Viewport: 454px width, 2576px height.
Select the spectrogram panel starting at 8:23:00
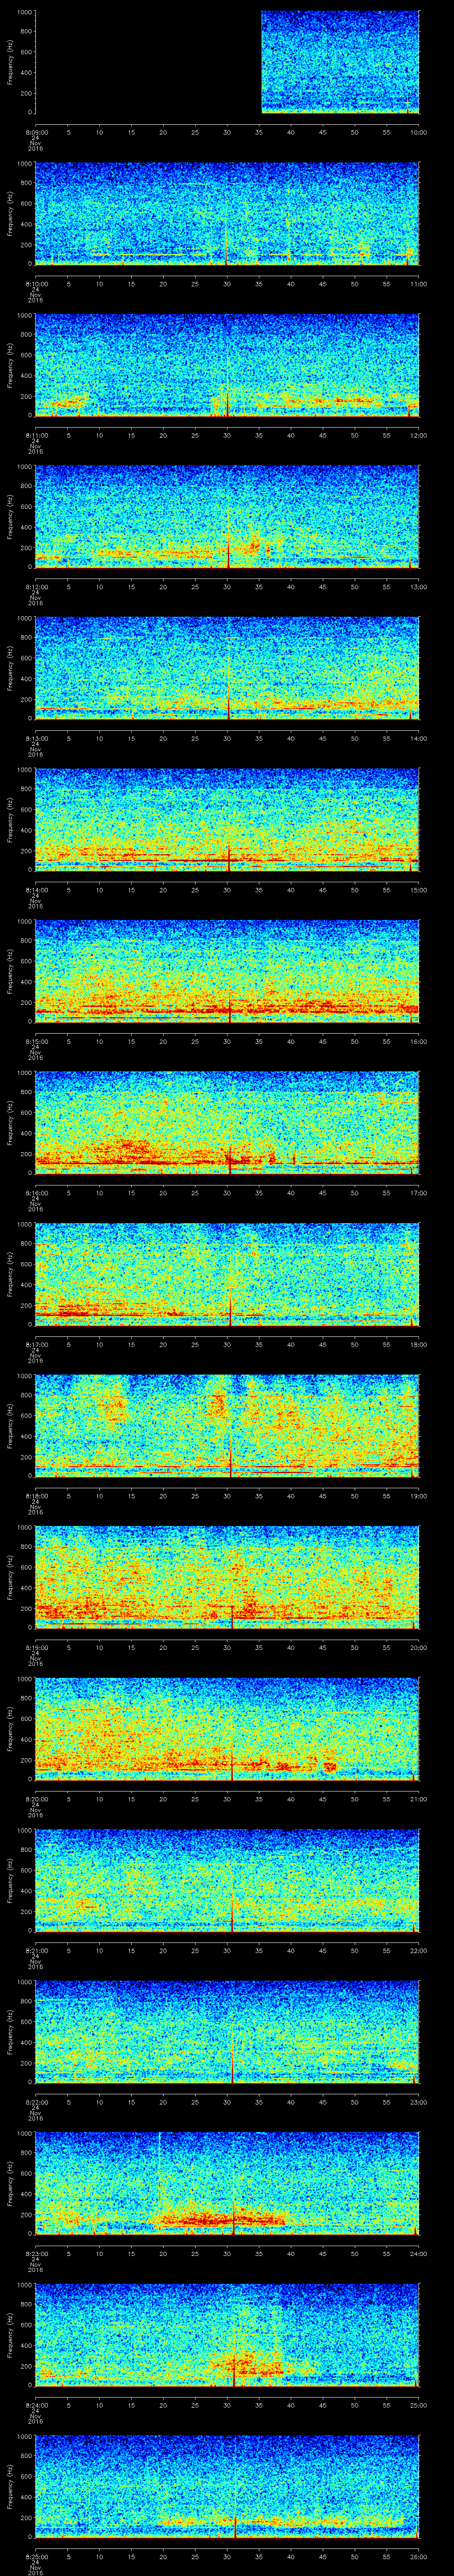point(227,2183)
